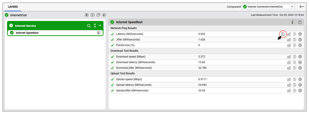Screen dimensions: 309x114
Task: Click the dollar sign icon beside InternetCon
Action: 92,15
